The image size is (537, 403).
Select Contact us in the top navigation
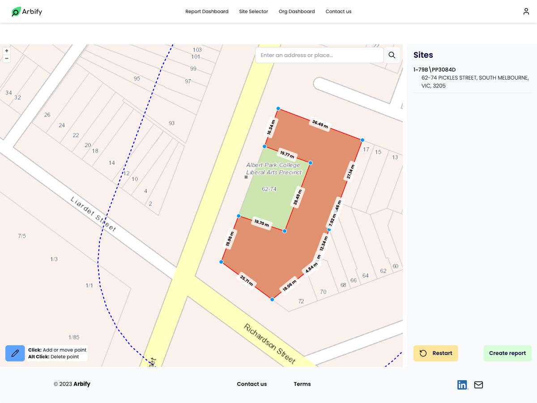coord(338,11)
